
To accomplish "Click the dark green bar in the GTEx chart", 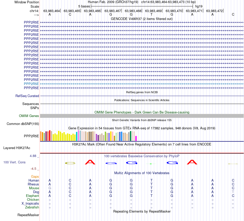I will coord(131,136).
